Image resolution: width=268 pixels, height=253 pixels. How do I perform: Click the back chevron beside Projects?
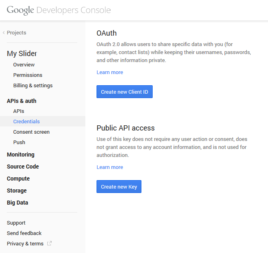point(4,33)
